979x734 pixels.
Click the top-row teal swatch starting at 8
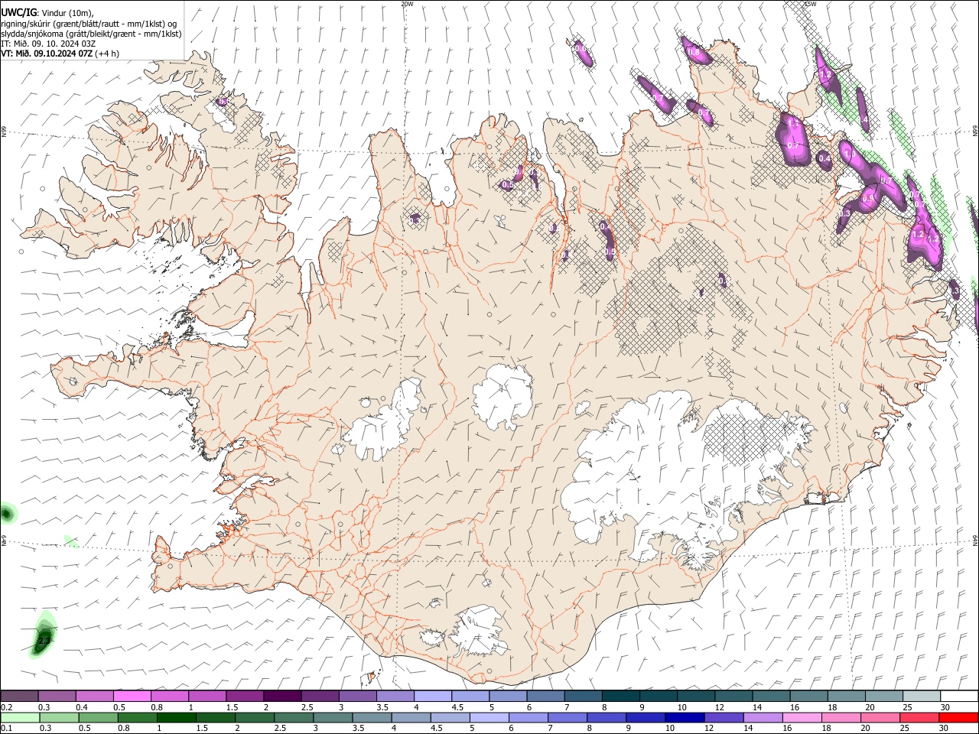tap(620, 697)
